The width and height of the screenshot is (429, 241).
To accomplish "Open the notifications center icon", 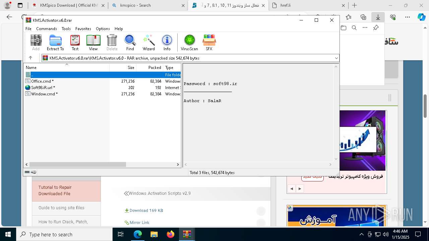I will 418,234.
